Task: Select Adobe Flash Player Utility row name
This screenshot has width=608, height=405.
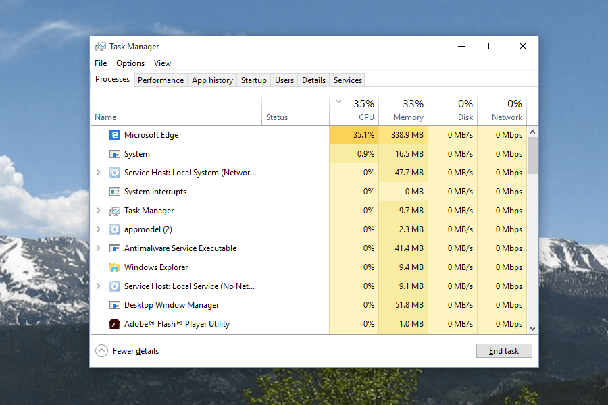Action: pyautogui.click(x=177, y=324)
